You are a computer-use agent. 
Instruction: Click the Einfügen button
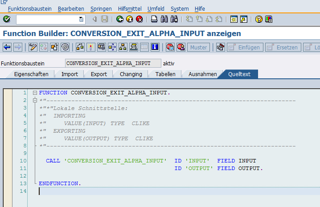click(245, 47)
